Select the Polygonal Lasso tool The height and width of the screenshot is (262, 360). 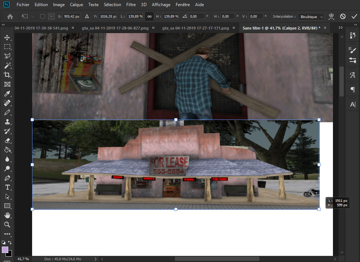[7, 56]
